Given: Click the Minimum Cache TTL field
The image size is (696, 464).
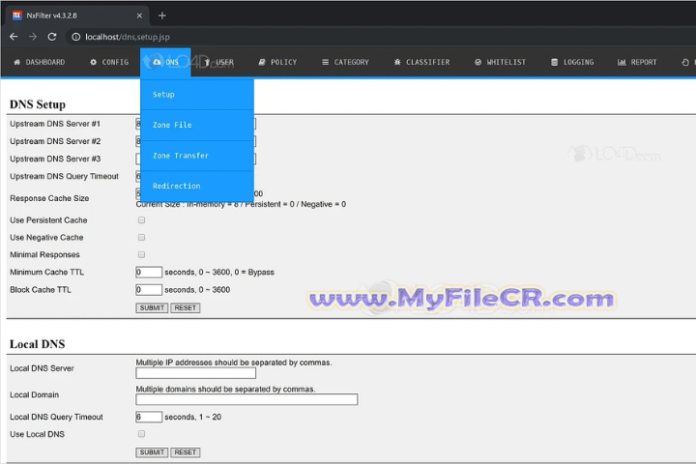Looking at the screenshot, I should click(149, 273).
